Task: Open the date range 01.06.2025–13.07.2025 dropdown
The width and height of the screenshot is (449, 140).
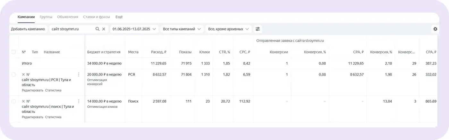Action: [134, 29]
